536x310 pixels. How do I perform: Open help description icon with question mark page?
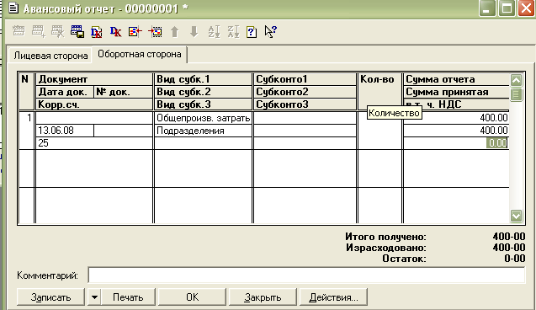(252, 32)
